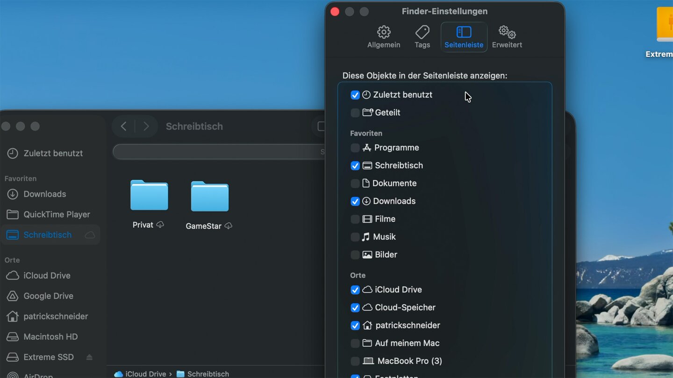The height and width of the screenshot is (378, 673).
Task: Click the forward navigation arrow in Finder
Action: pos(146,126)
